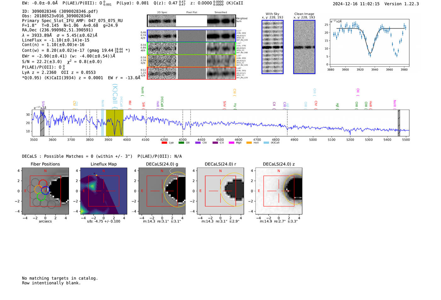The image size is (441, 300).
Task: Click the LyA z = 2.2360 line
Action: tap(59, 72)
